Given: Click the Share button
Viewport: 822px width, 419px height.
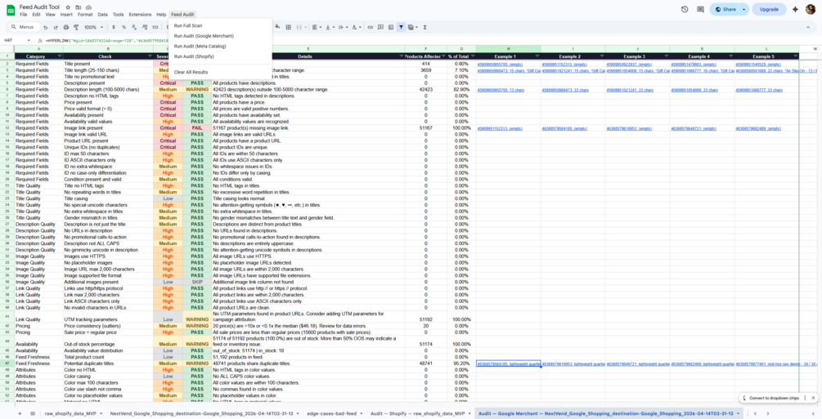Looking at the screenshot, I should (725, 10).
